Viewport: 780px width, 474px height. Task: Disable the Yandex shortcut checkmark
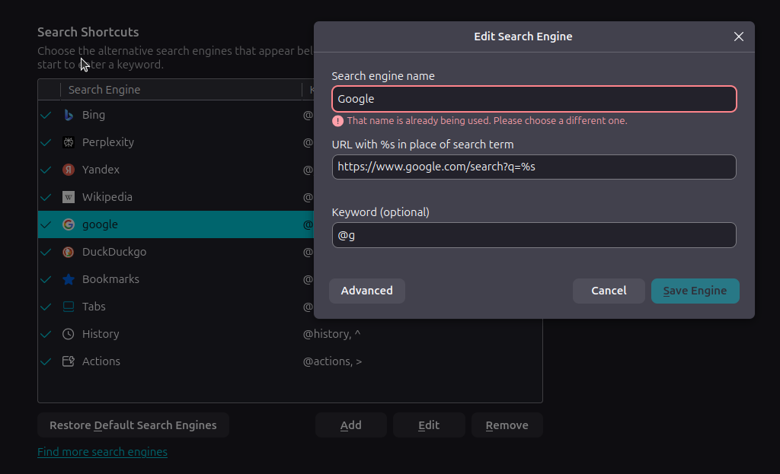[46, 170]
